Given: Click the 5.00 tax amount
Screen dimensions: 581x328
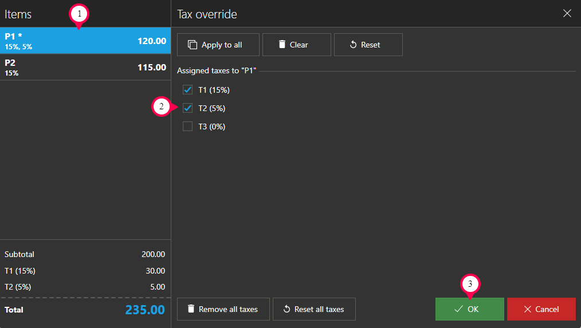Looking at the screenshot, I should click(x=158, y=287).
